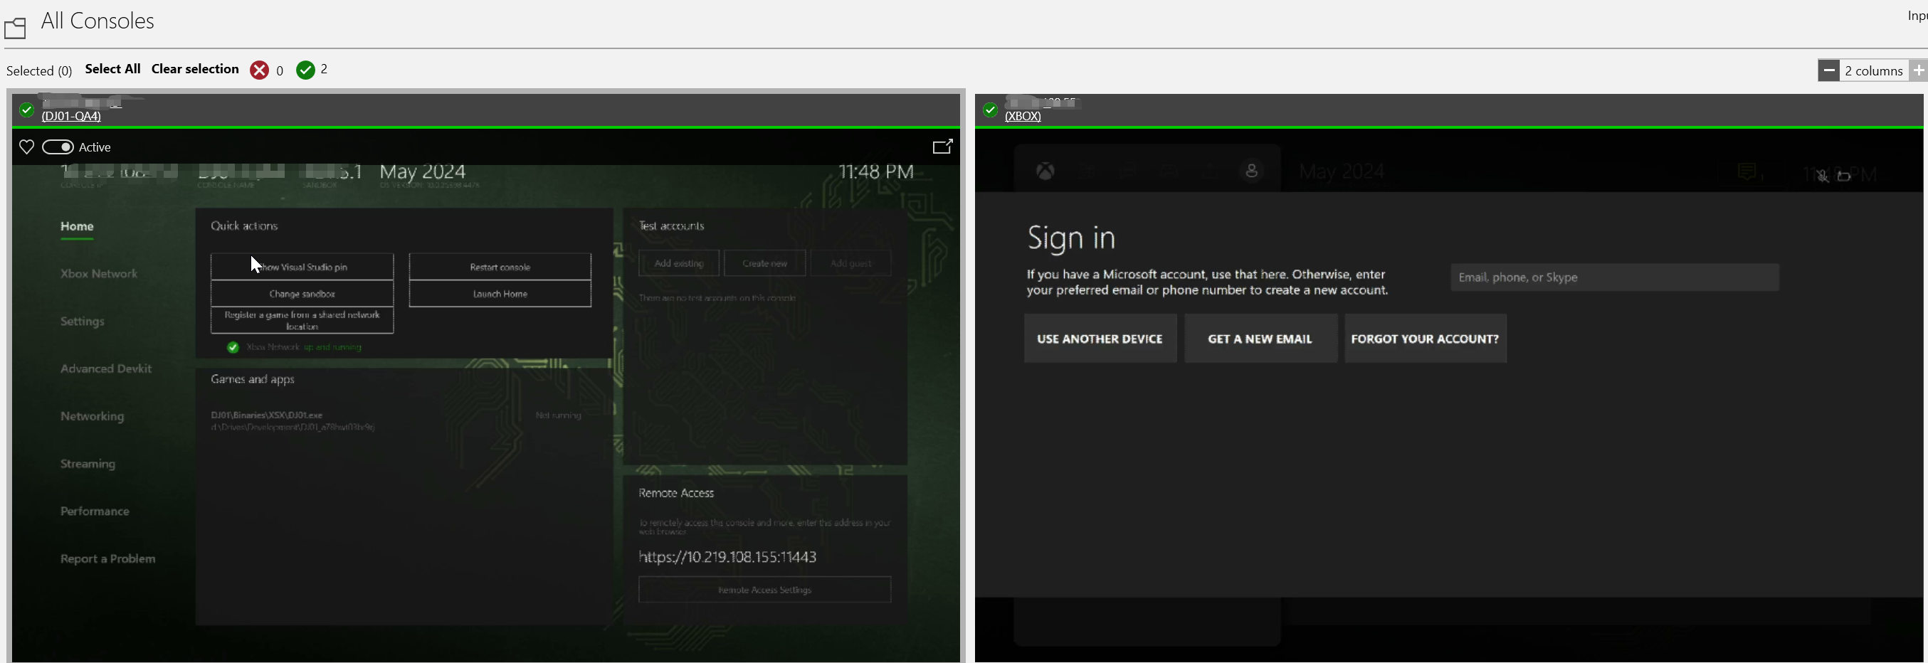Click the notifications chat icon on XBOX console
Viewport: 1928px width, 663px height.
coord(1746,173)
